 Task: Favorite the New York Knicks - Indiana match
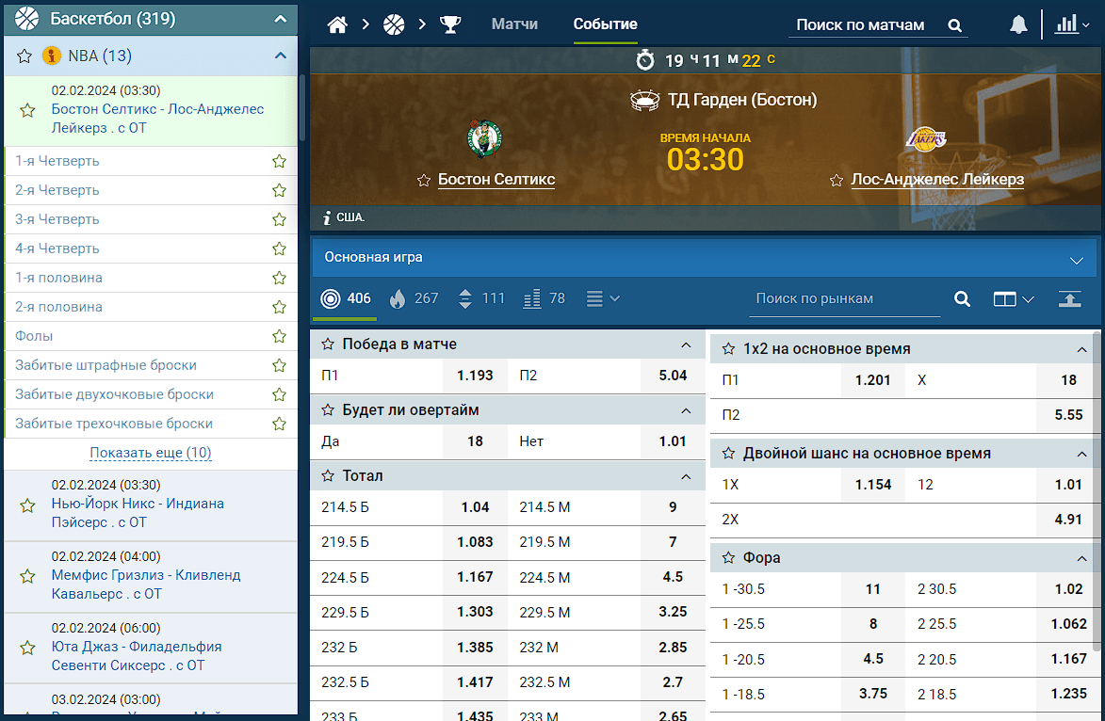click(27, 505)
